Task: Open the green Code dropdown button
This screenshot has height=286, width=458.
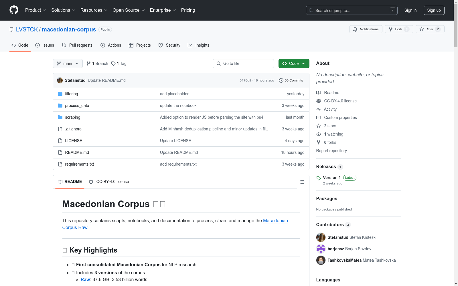Action: [x=294, y=63]
